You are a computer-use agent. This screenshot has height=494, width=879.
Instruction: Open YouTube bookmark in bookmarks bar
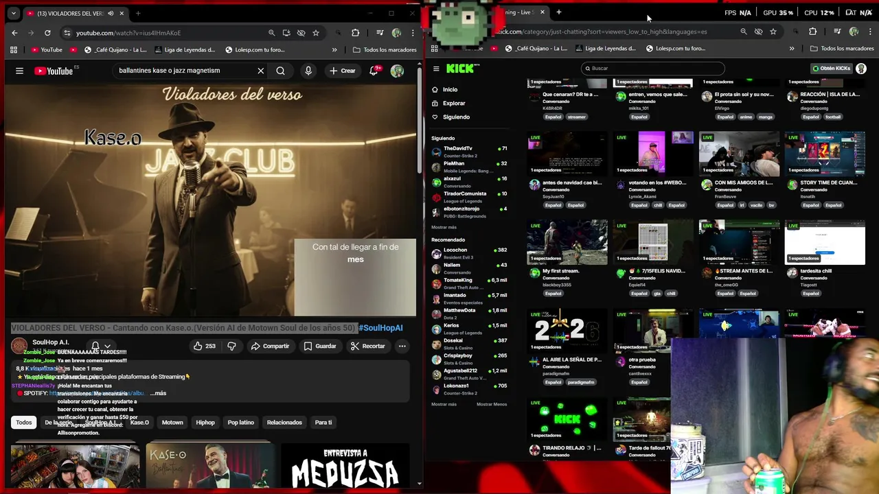45,49
